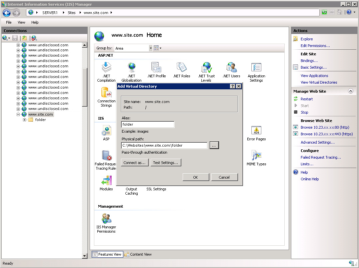Open the File menu
The width and height of the screenshot is (359, 268).
click(x=9, y=22)
